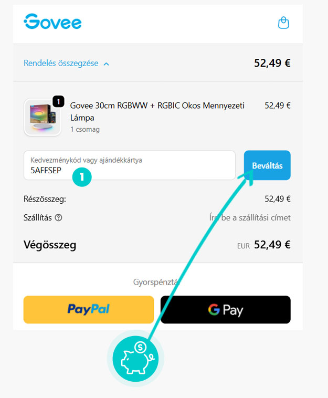Click the Írd be a szállítási címet text
The width and height of the screenshot is (328, 398).
(250, 218)
